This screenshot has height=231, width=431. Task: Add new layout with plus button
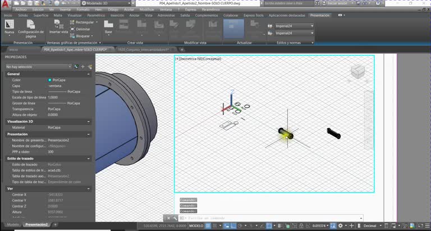click(55, 225)
